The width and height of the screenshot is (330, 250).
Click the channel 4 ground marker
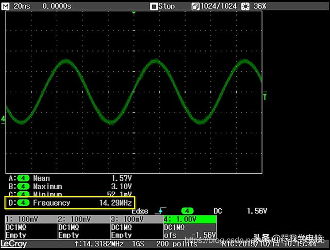coord(3,120)
